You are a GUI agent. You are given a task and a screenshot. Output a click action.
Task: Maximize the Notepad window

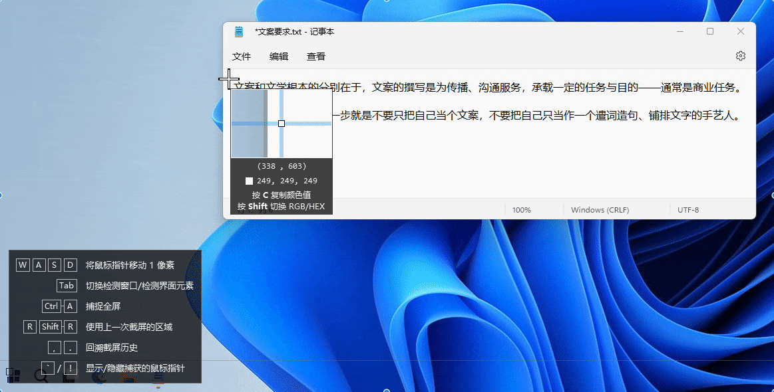(710, 32)
